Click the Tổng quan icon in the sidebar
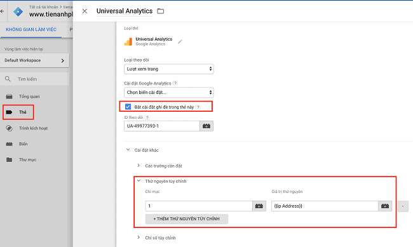This screenshot has width=413, height=247. point(10,97)
